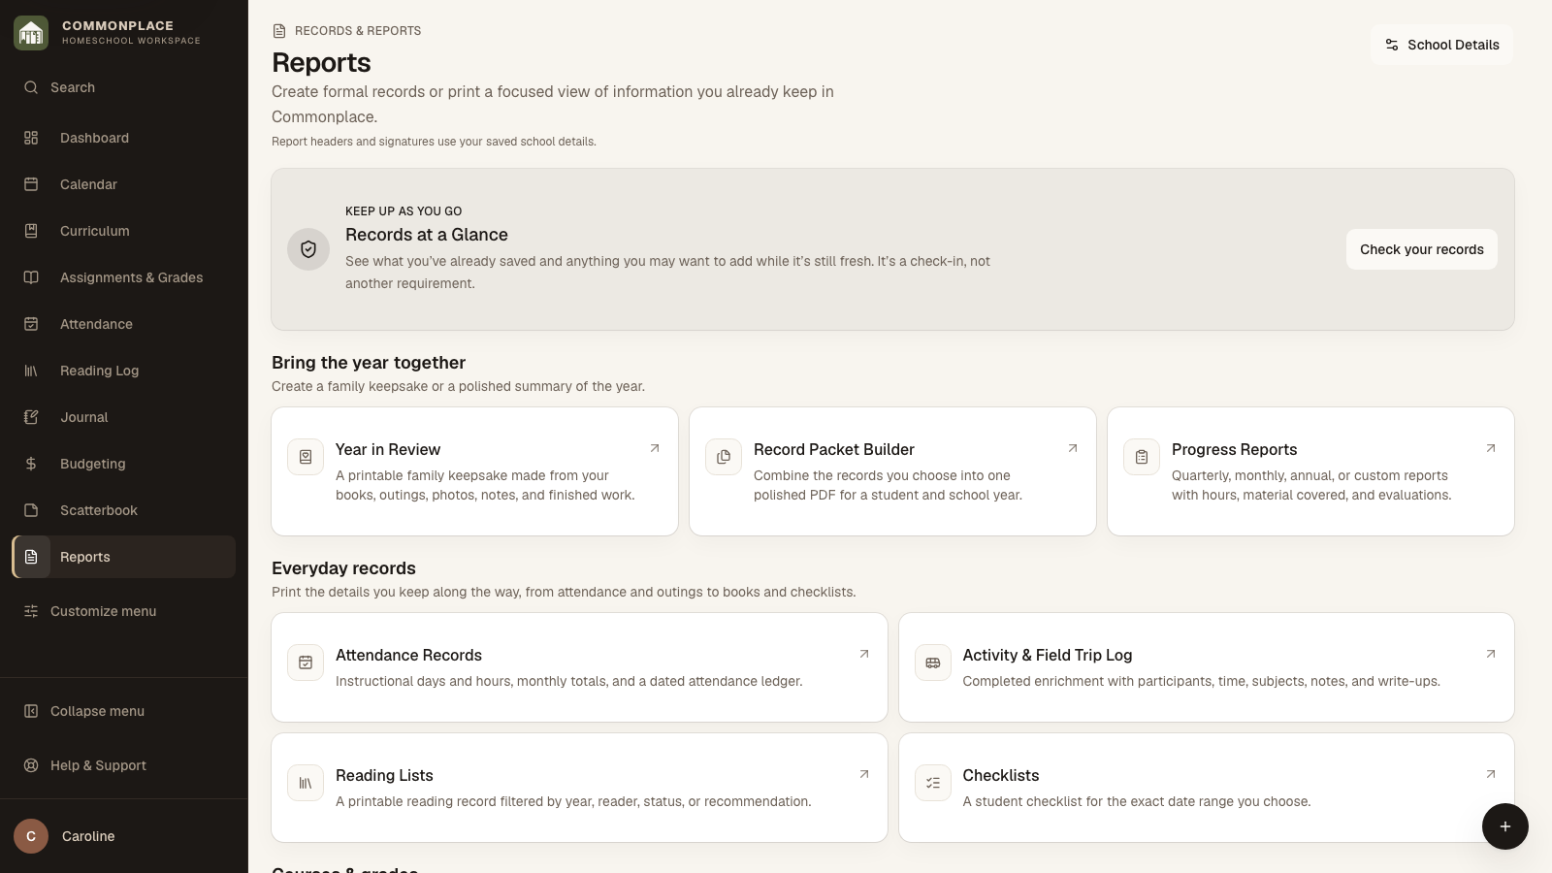1552x873 pixels.
Task: Click the Year in Review card icon
Action: click(x=306, y=457)
